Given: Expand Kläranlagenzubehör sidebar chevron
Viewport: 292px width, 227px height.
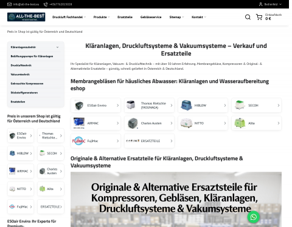Looking at the screenshot, I should tap(57, 47).
